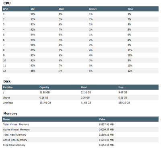The width and height of the screenshot is (161, 149).
Task: Select the User column header
Action: click(62, 9)
